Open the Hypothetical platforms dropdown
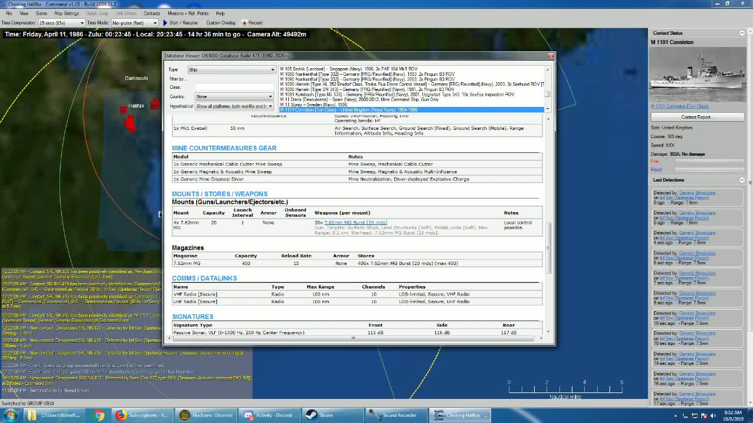The width and height of the screenshot is (753, 423). click(234, 106)
